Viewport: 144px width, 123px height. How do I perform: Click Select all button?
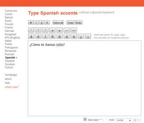58,23
